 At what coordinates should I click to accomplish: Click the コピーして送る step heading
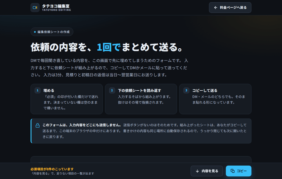pos(205,91)
